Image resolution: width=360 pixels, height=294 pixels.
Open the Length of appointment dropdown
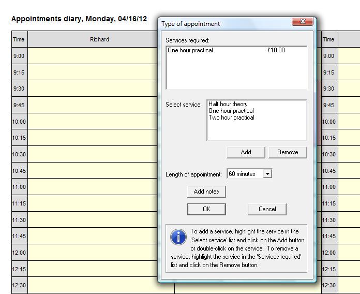(267, 174)
